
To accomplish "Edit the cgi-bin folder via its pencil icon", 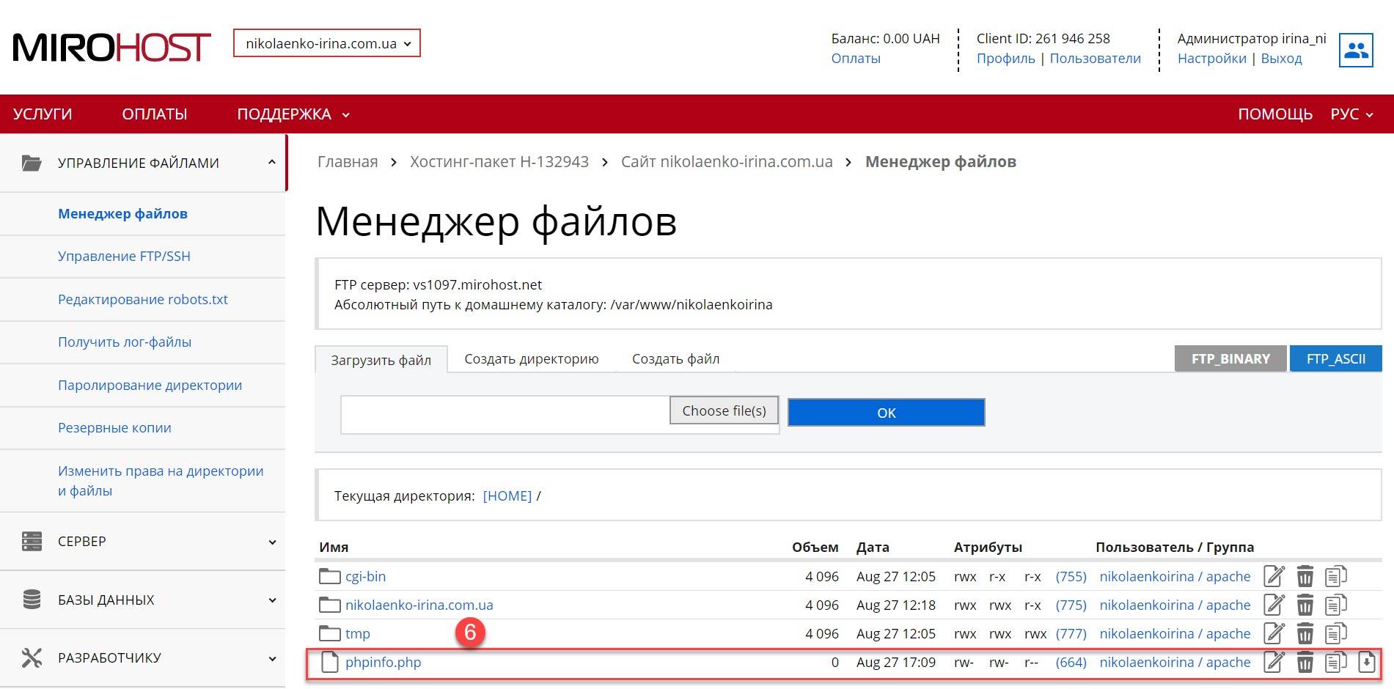I will [1274, 577].
